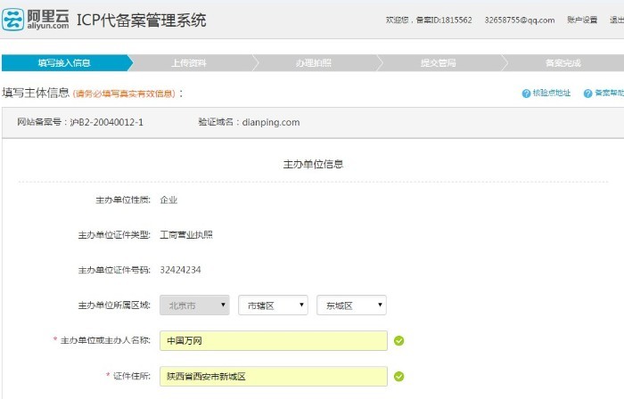
Task: Select the 备案完成 step
Action: [562, 63]
